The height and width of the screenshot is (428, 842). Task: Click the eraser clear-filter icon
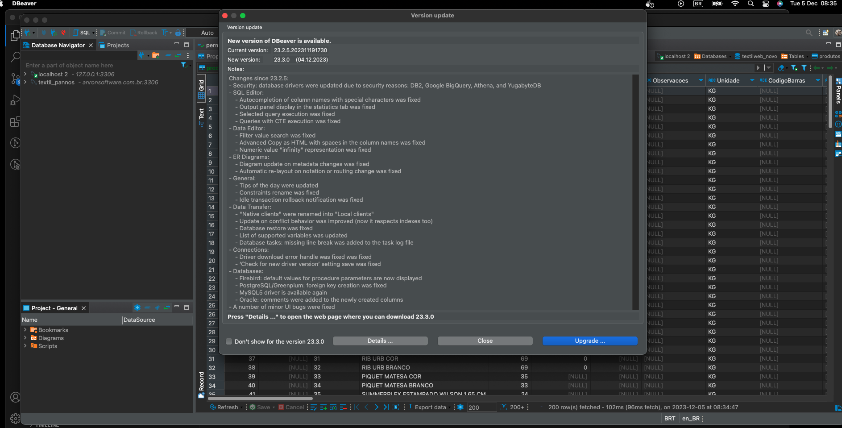tap(781, 68)
